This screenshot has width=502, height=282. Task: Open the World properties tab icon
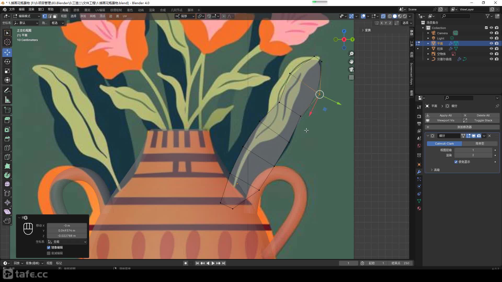click(419, 146)
